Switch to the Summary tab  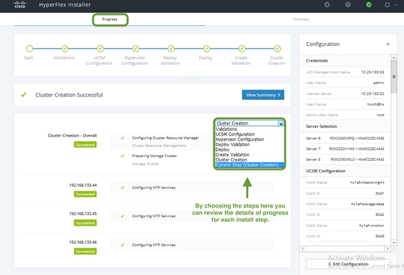(x=301, y=19)
